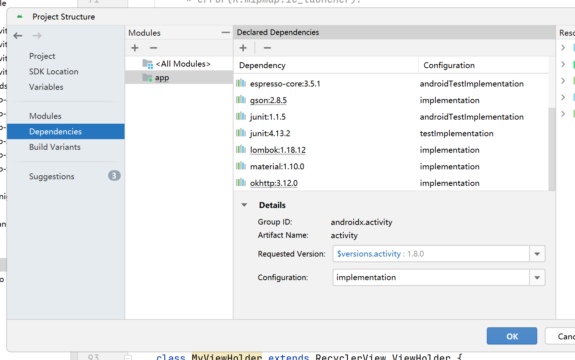Expand third item in resolved dependencies panel
The image size is (575, 360).
(563, 81)
